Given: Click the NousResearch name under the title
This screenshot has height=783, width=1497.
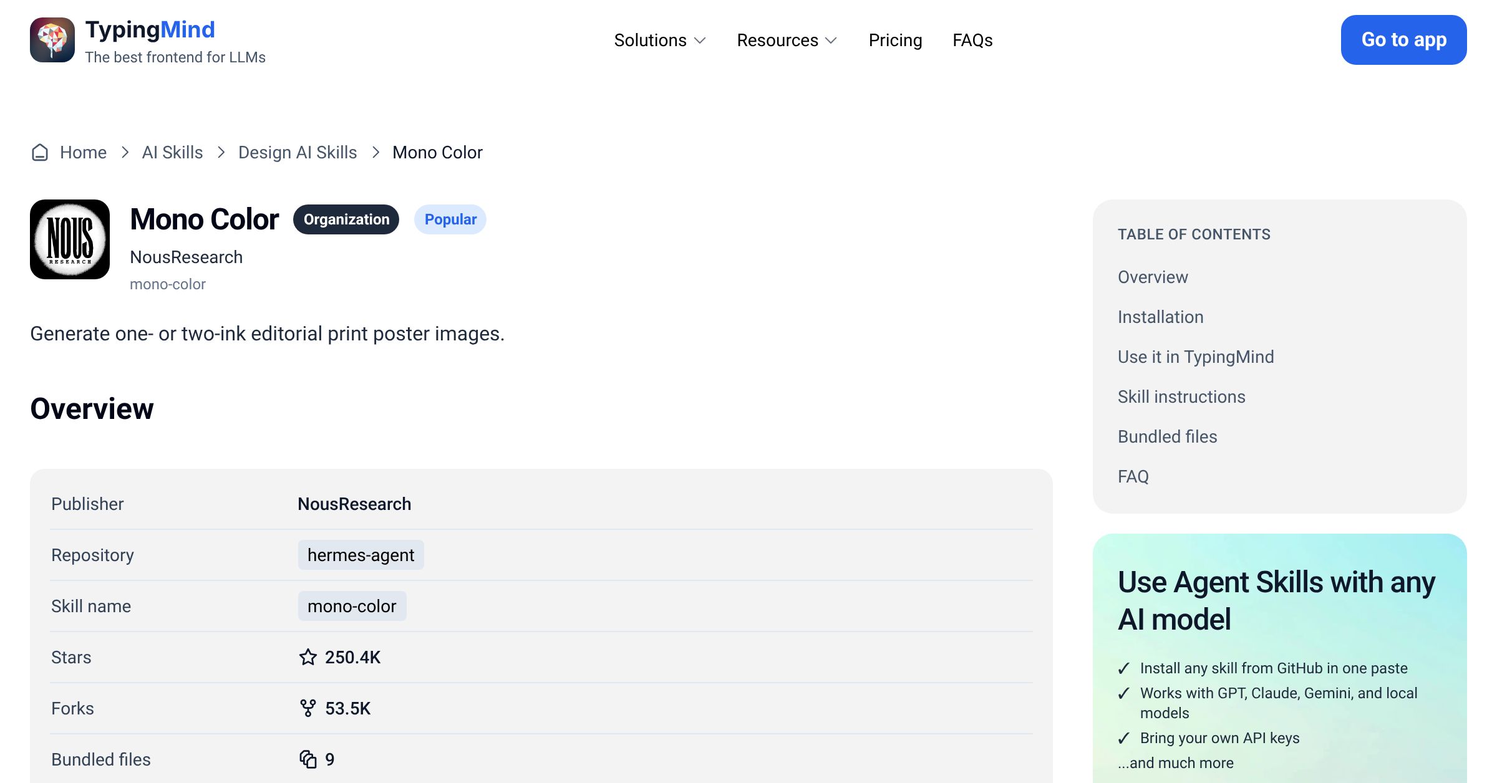Looking at the screenshot, I should point(186,257).
